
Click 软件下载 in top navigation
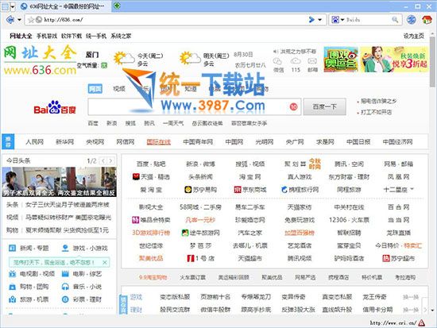pos(72,36)
